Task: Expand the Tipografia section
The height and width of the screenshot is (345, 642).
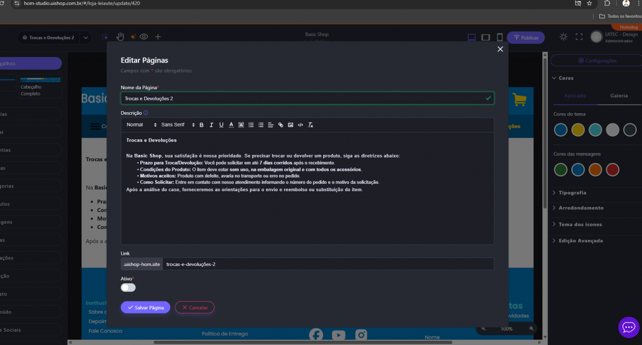Action: [572, 193]
